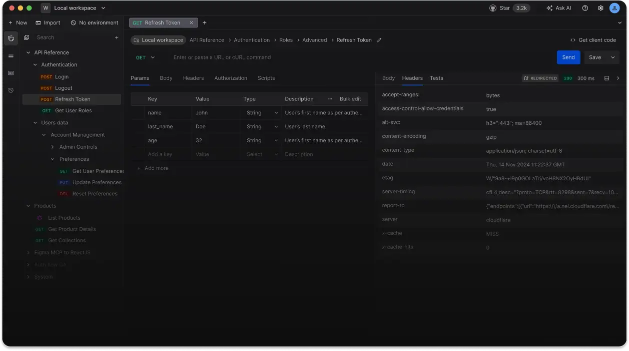Click the Get client code link
This screenshot has width=629, height=351.
pyautogui.click(x=593, y=39)
